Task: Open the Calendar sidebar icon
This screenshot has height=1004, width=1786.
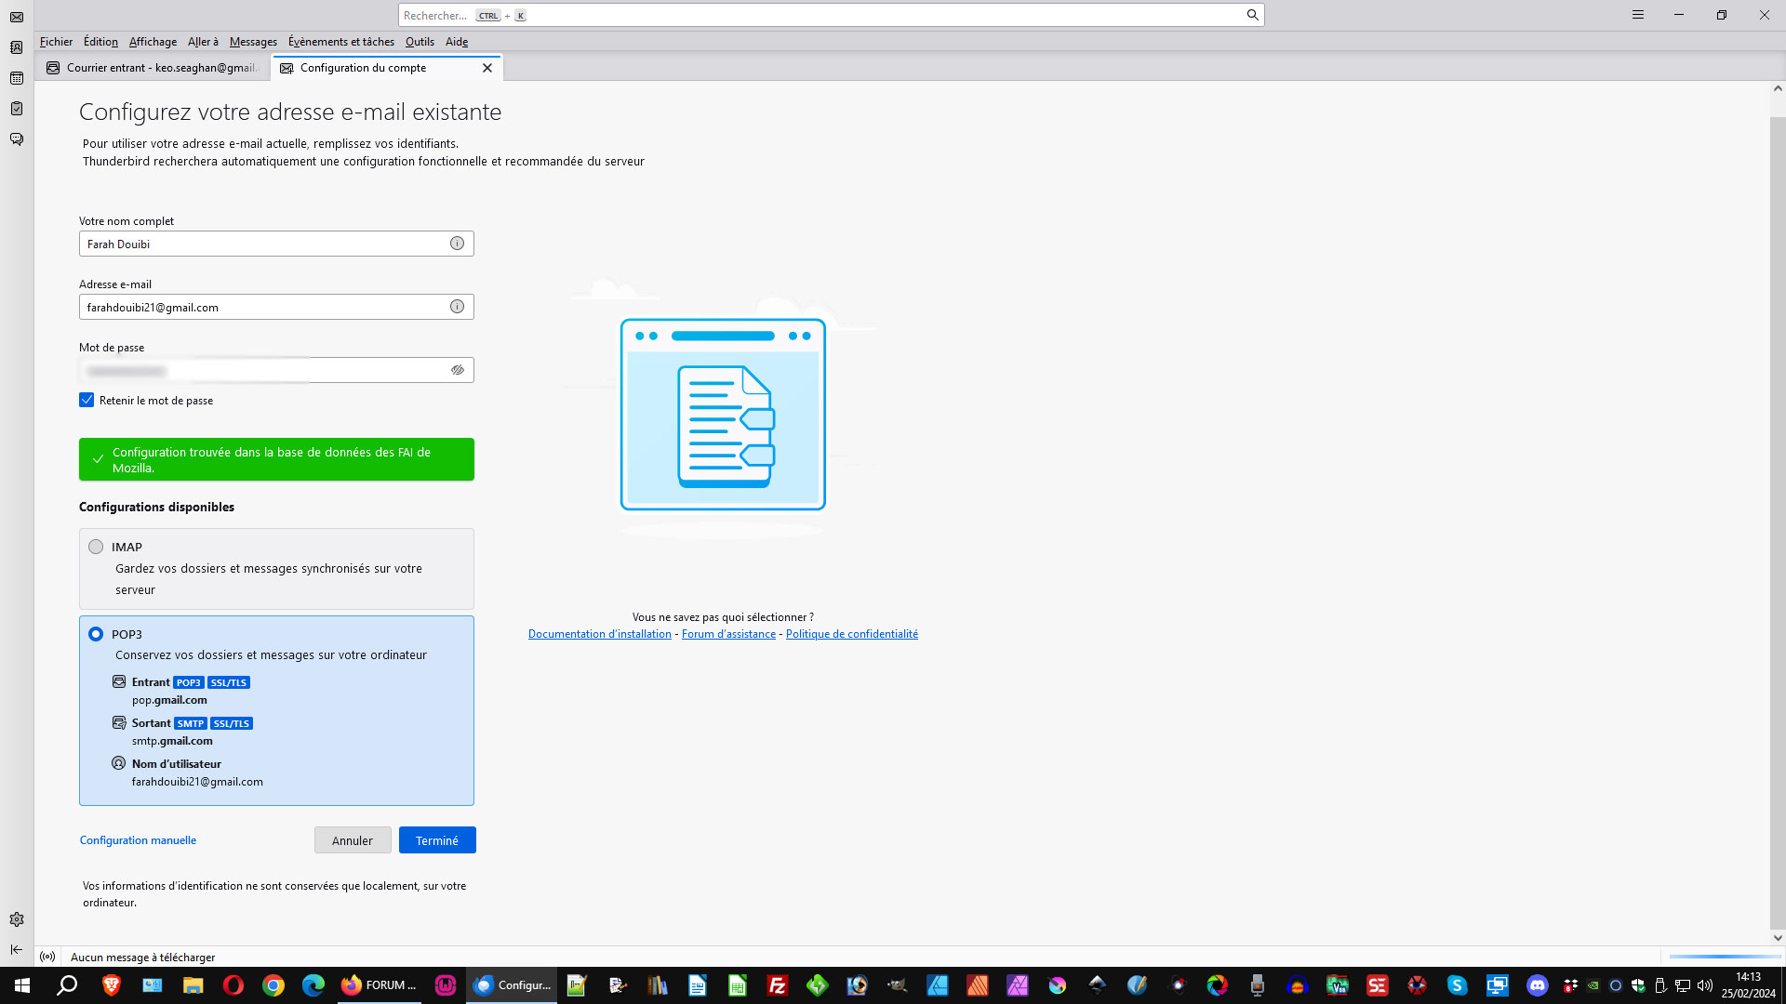Action: 17,78
